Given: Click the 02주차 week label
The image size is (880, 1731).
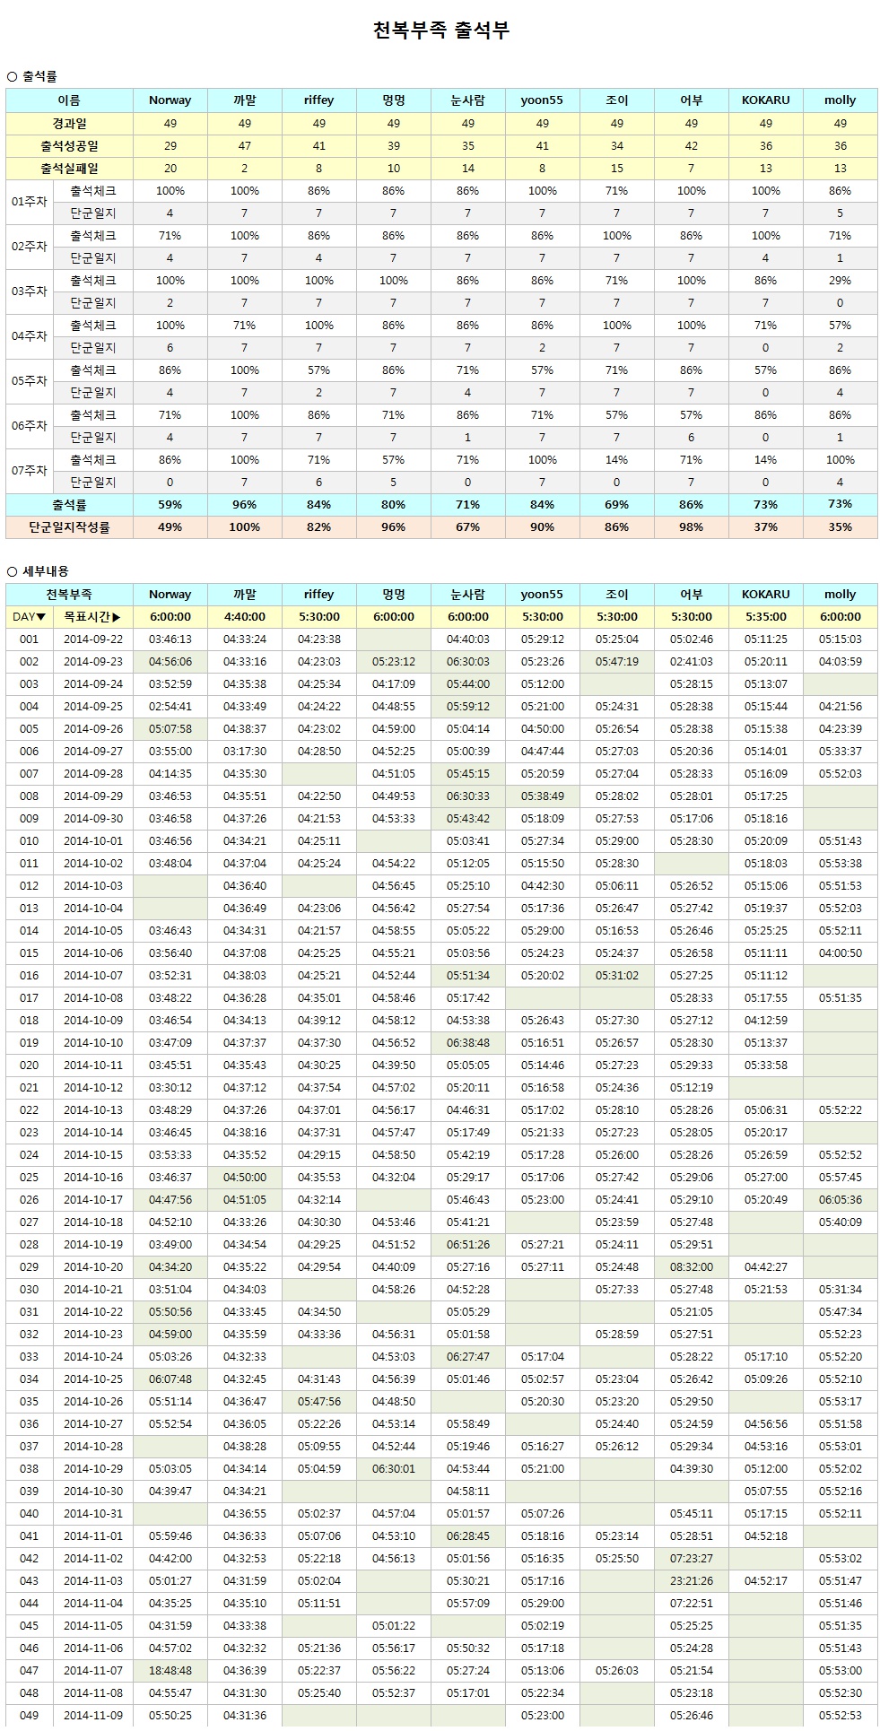Looking at the screenshot, I should (30, 247).
